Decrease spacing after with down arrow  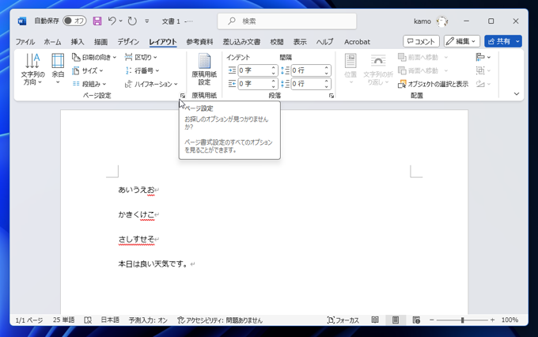pos(327,86)
